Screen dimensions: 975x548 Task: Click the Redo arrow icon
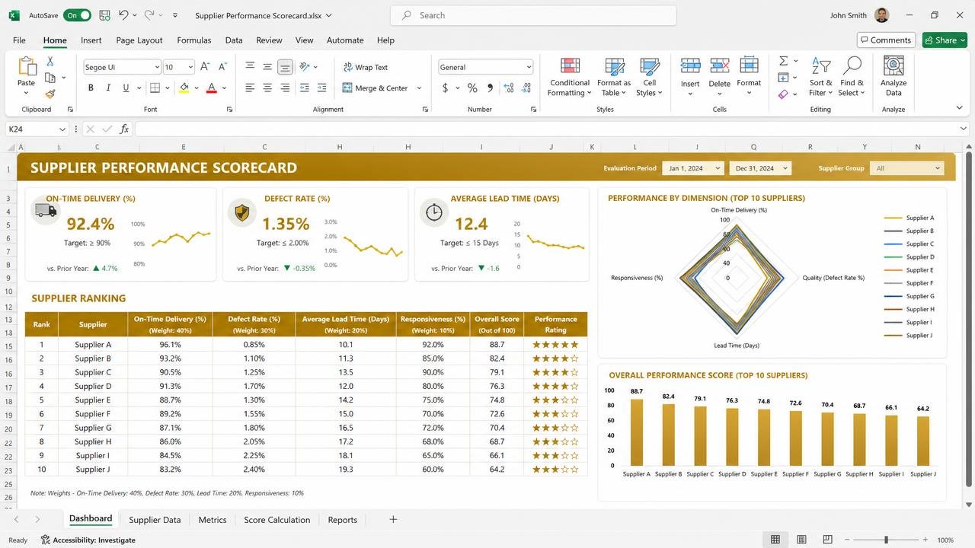pyautogui.click(x=149, y=15)
